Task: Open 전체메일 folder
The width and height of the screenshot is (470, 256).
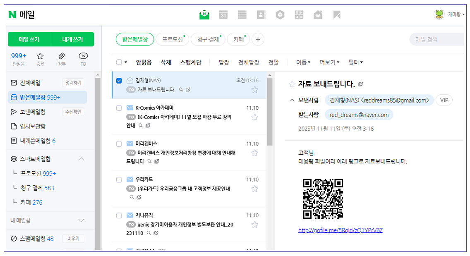Action: [30, 83]
